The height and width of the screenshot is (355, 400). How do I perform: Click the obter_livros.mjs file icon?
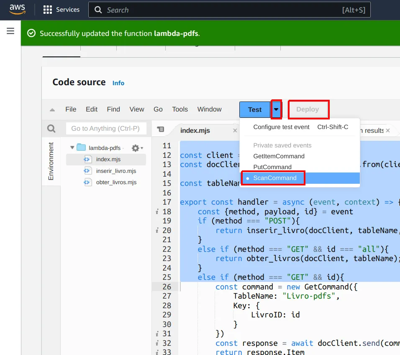(x=87, y=183)
